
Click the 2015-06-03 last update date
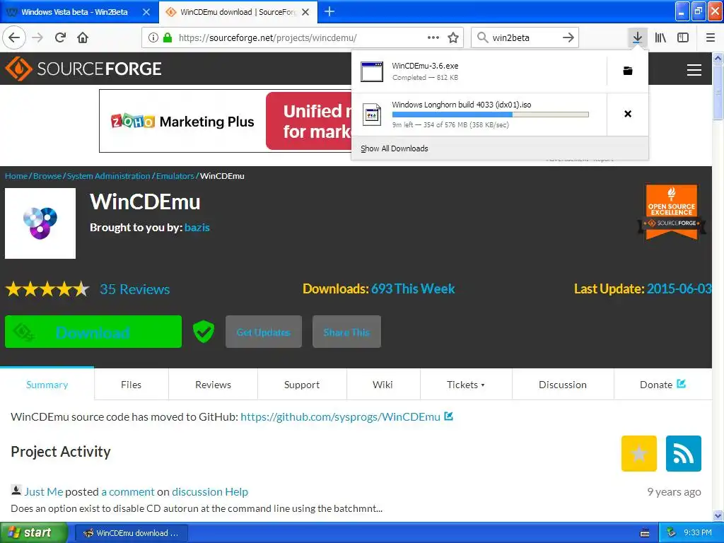[679, 288]
